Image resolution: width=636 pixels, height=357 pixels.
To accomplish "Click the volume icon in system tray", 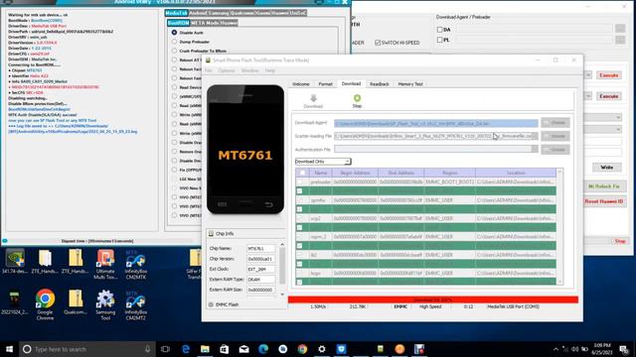I will pyautogui.click(x=575, y=349).
